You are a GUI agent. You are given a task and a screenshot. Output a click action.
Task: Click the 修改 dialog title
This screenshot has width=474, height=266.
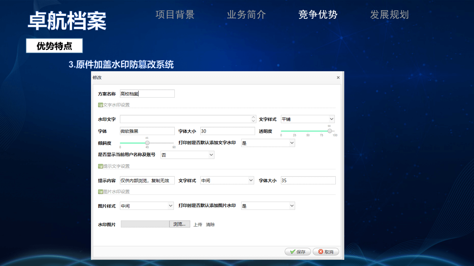(x=97, y=77)
